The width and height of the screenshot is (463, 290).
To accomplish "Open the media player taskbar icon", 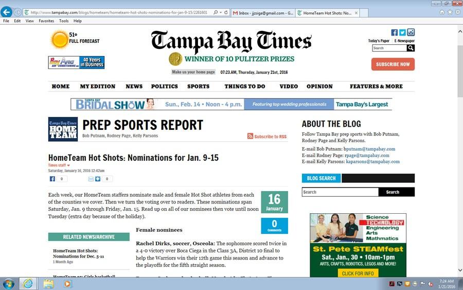I will tap(67, 284).
